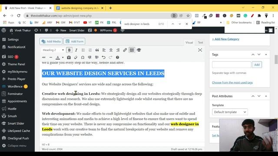Viewport: 278px width, 156px height.
Task: Insert a bulleted list
Action: click(x=83, y=50)
